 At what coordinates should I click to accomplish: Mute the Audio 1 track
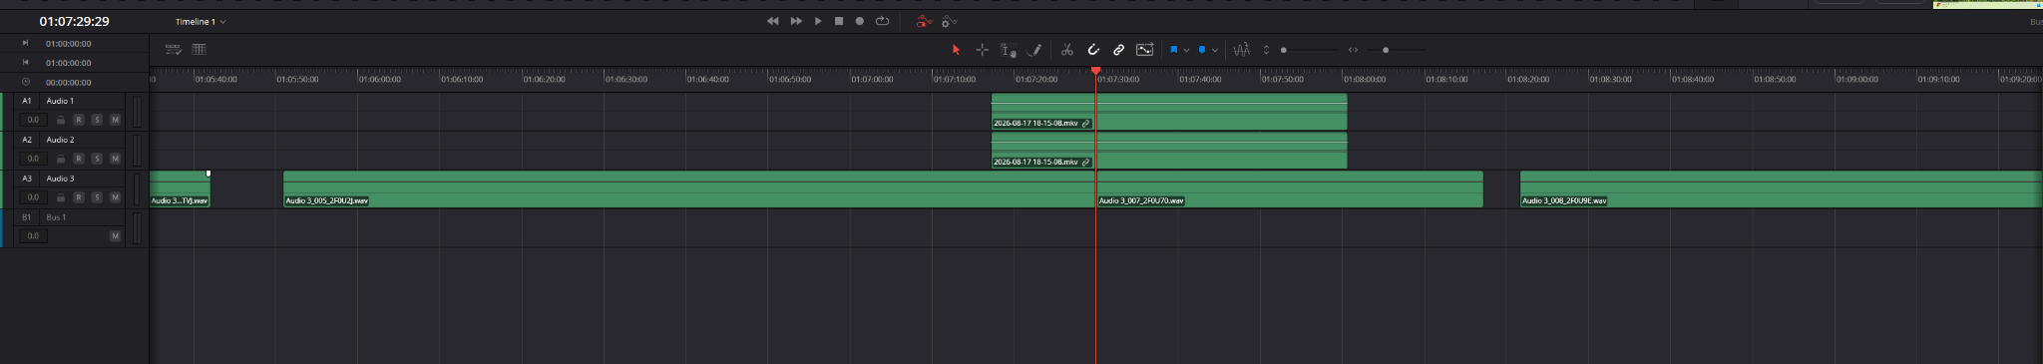(115, 120)
